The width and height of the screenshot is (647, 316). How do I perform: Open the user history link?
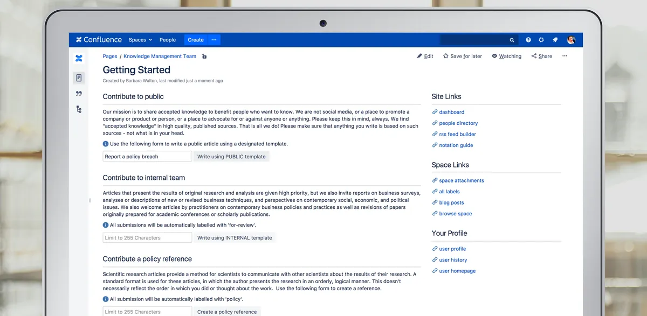point(453,260)
